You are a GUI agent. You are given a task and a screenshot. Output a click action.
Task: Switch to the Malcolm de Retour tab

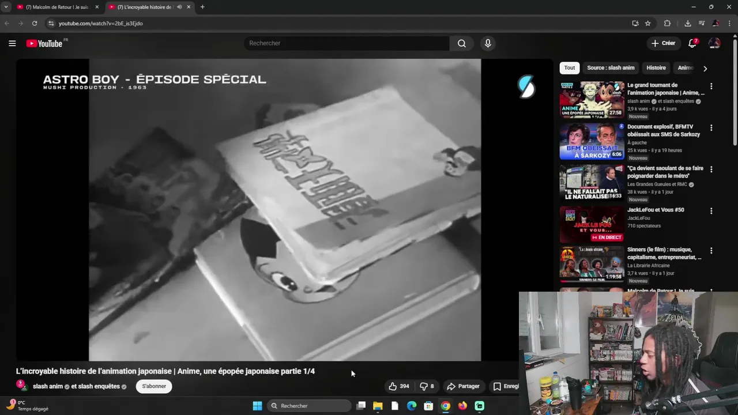[58, 7]
